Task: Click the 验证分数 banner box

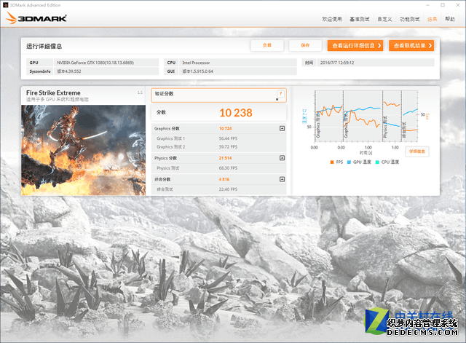Action: [218, 95]
